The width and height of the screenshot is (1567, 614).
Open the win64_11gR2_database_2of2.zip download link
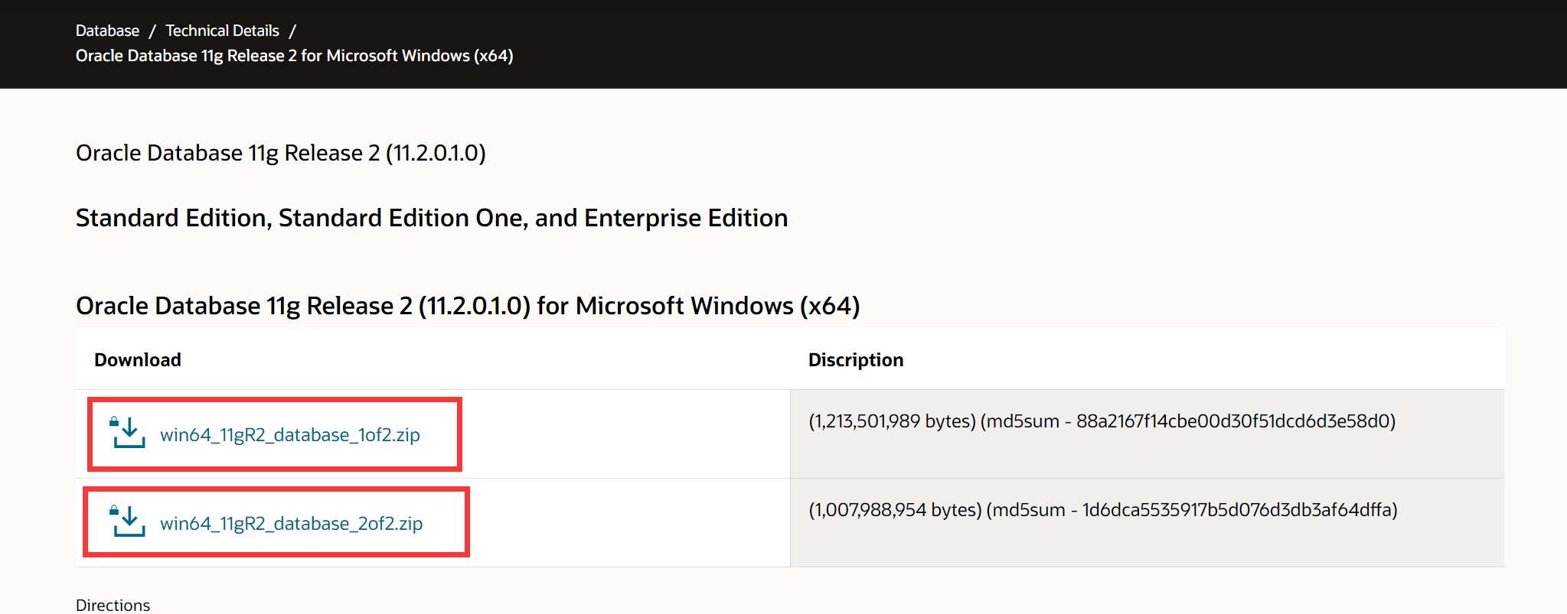291,524
